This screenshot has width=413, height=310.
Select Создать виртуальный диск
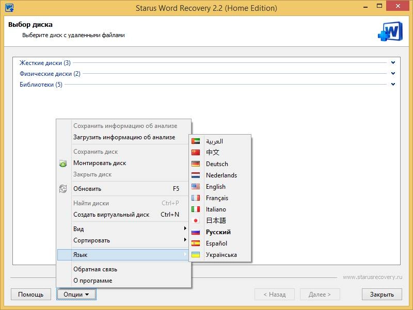click(123, 215)
